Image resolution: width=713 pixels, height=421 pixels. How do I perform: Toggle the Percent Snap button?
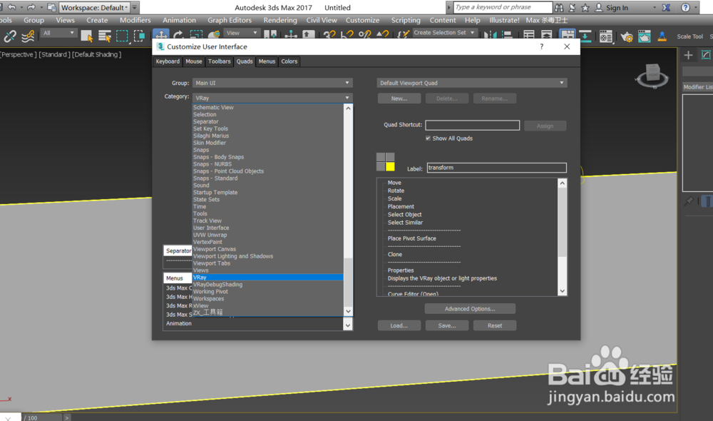(364, 35)
